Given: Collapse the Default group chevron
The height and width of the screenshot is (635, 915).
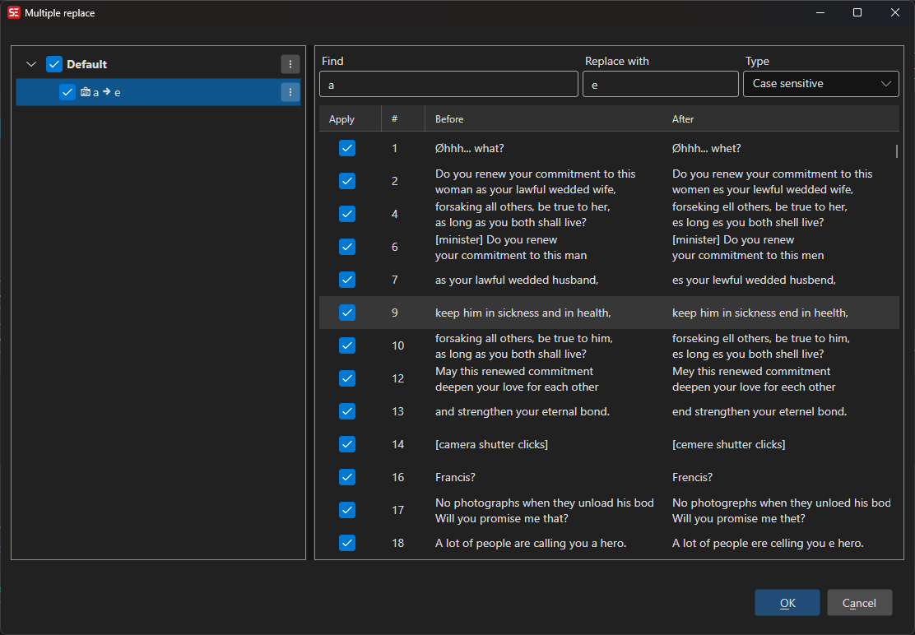Looking at the screenshot, I should (x=31, y=64).
